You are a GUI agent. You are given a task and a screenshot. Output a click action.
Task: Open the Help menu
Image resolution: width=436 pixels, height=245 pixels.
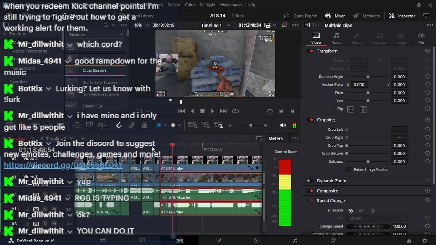click(251, 5)
